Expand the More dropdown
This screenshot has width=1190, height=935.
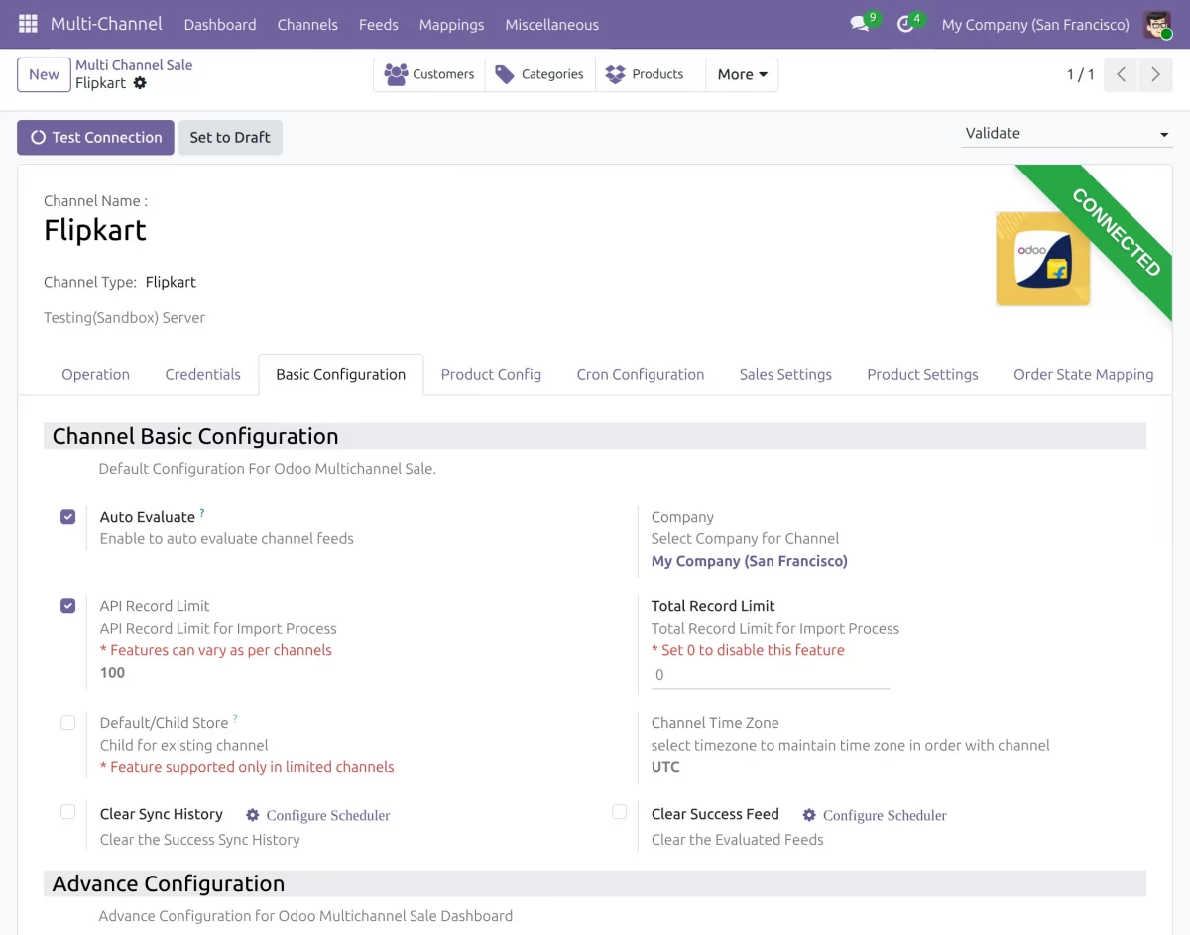(742, 74)
